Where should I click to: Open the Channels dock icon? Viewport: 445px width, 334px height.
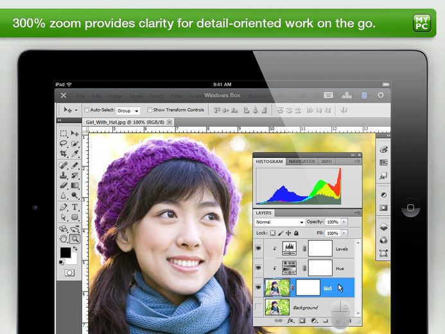click(383, 240)
